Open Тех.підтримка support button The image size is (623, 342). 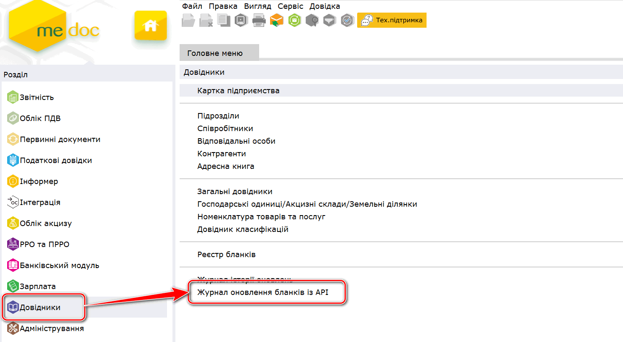(x=392, y=20)
